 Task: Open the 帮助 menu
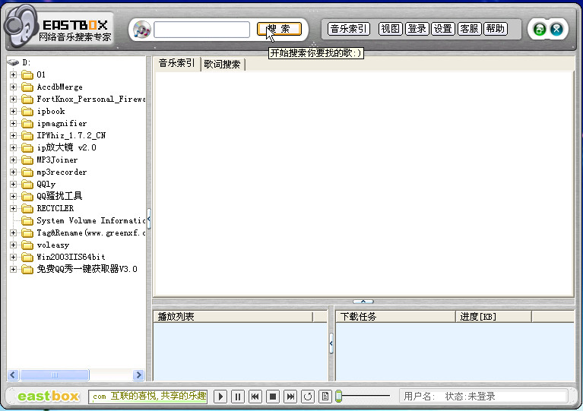[x=496, y=29]
